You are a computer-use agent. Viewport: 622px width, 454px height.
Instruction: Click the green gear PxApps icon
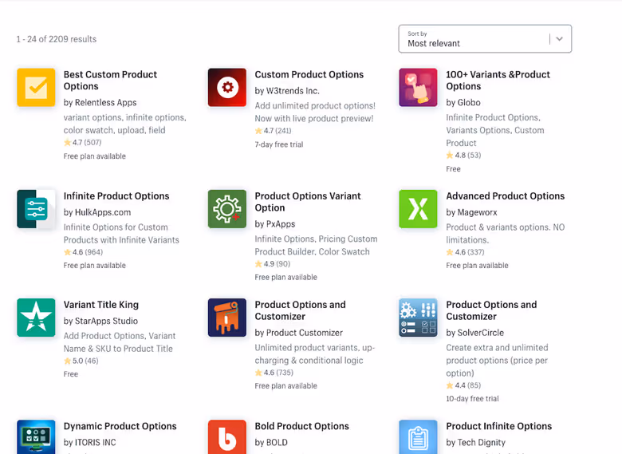tap(227, 209)
